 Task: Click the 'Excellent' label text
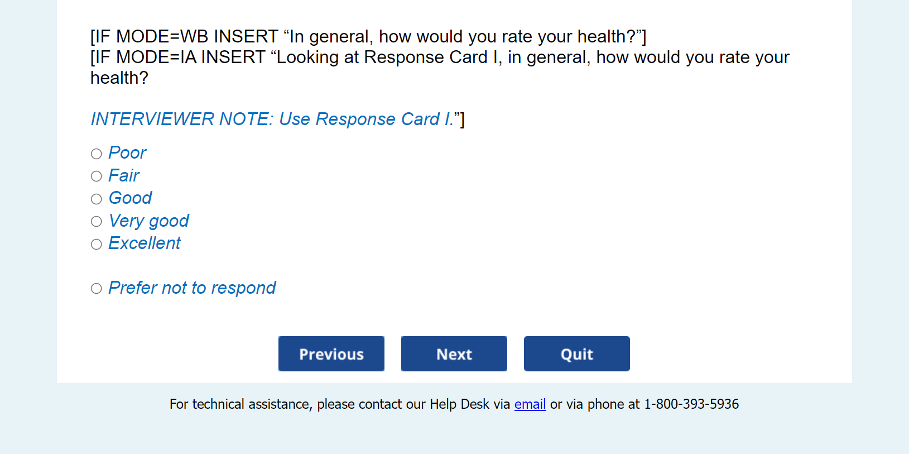pos(145,243)
